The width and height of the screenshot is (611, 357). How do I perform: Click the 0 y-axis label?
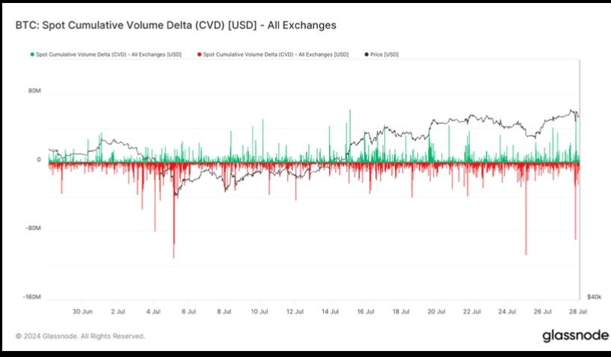click(39, 159)
